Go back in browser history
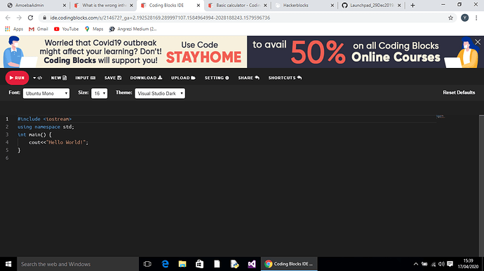Viewport: 484px width, 271px height. coord(8,18)
